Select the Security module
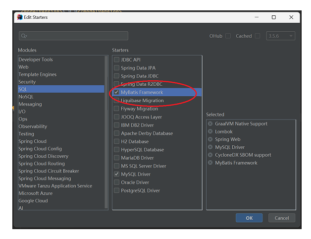 click(x=61, y=82)
